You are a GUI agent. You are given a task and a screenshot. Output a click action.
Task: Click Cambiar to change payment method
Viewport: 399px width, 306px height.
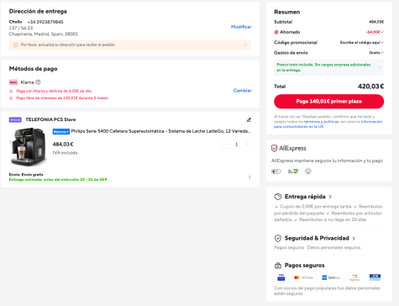(x=242, y=91)
